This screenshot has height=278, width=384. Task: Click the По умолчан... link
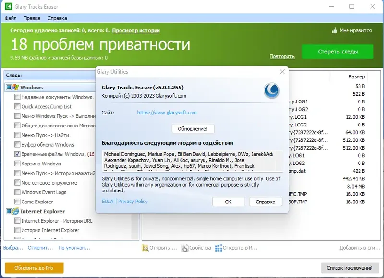click(x=74, y=248)
